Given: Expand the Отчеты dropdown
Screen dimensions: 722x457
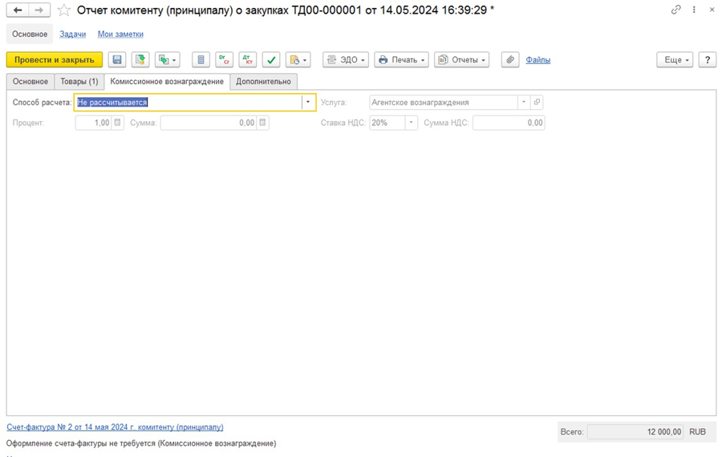Looking at the screenshot, I should (461, 60).
